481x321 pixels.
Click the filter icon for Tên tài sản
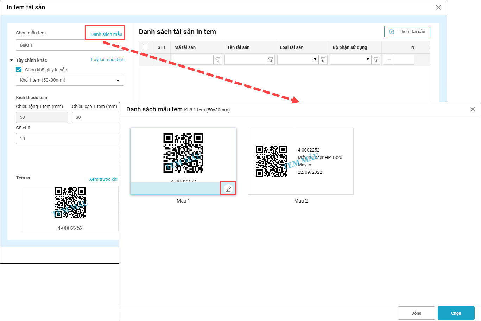271,60
